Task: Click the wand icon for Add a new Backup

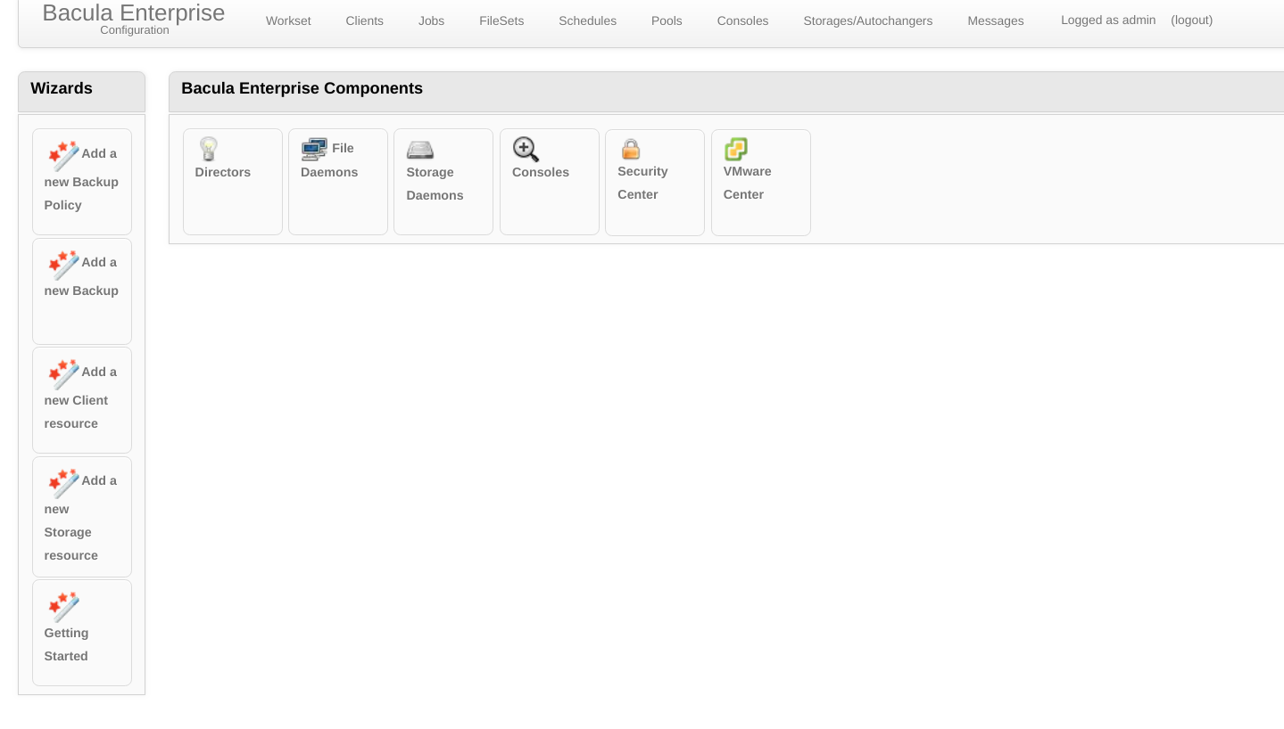Action: pos(63,265)
